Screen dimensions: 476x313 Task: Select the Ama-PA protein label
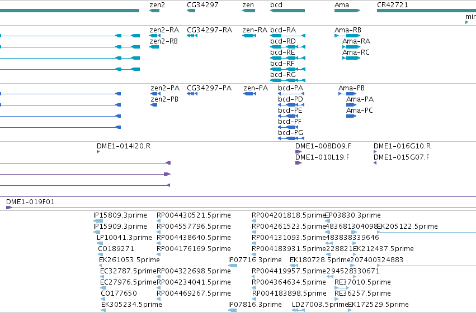point(360,99)
